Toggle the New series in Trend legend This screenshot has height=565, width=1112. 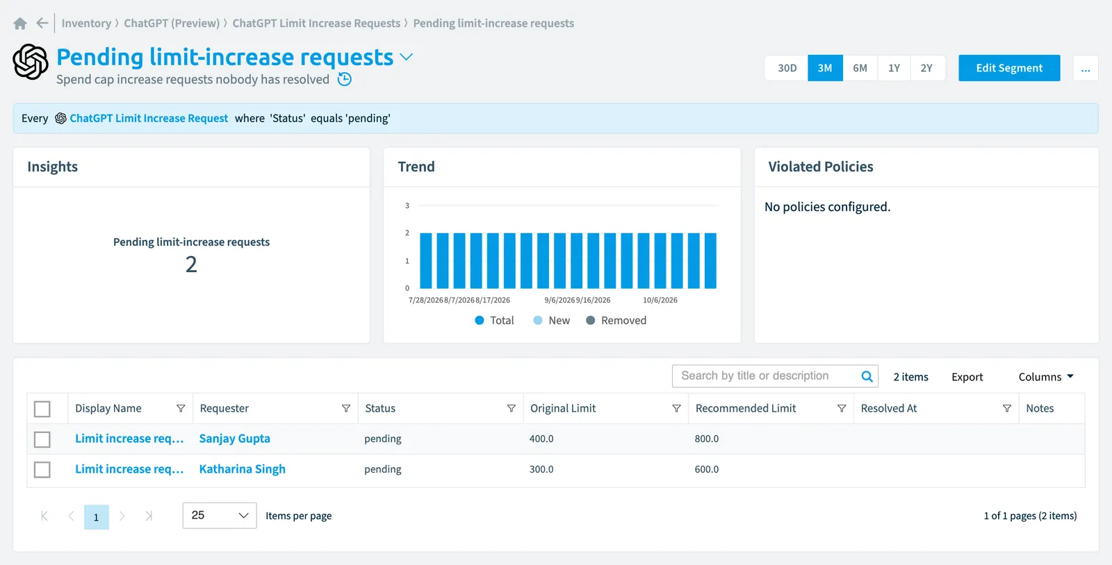click(551, 320)
